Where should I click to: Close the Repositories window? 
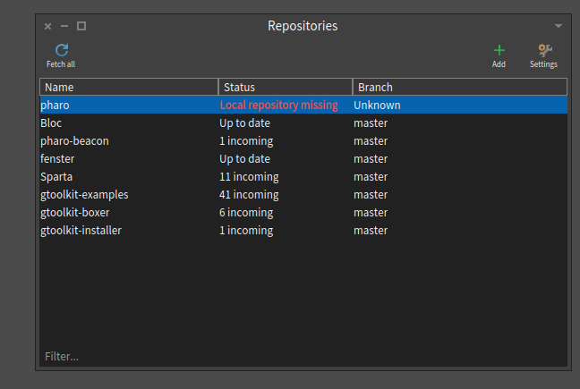click(47, 26)
